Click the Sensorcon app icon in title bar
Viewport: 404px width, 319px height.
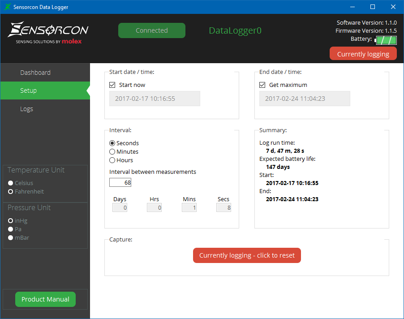click(8, 7)
